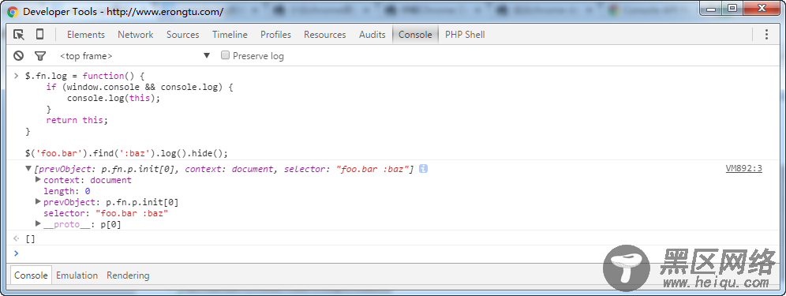Click blue info badge beside logged object
Image resolution: width=786 pixels, height=296 pixels.
423,169
